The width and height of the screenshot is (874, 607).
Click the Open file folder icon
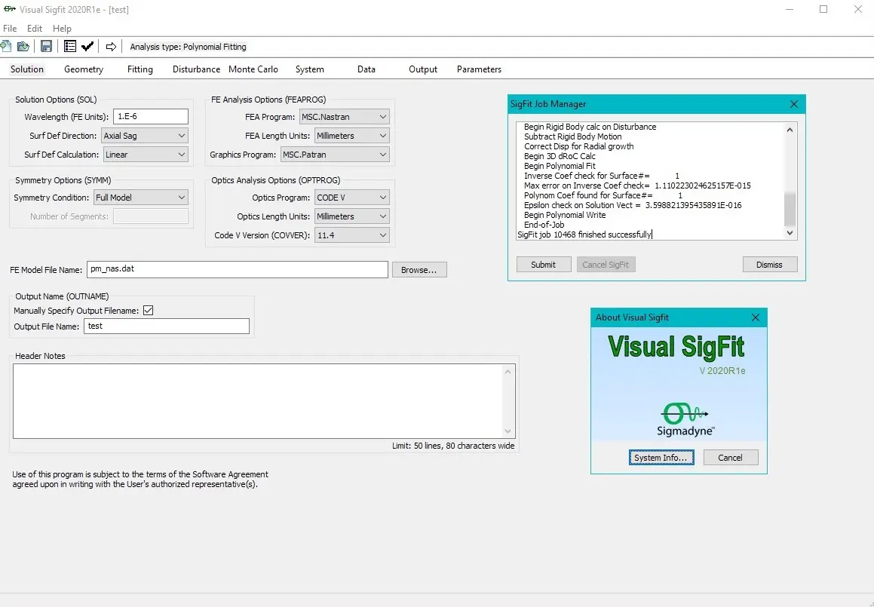(x=23, y=46)
